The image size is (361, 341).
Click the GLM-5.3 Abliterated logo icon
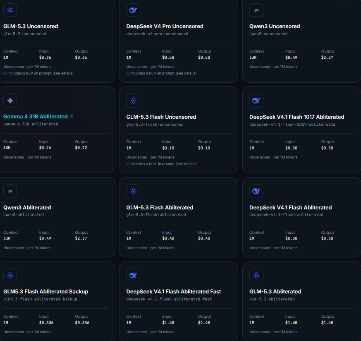pyautogui.click(x=256, y=275)
